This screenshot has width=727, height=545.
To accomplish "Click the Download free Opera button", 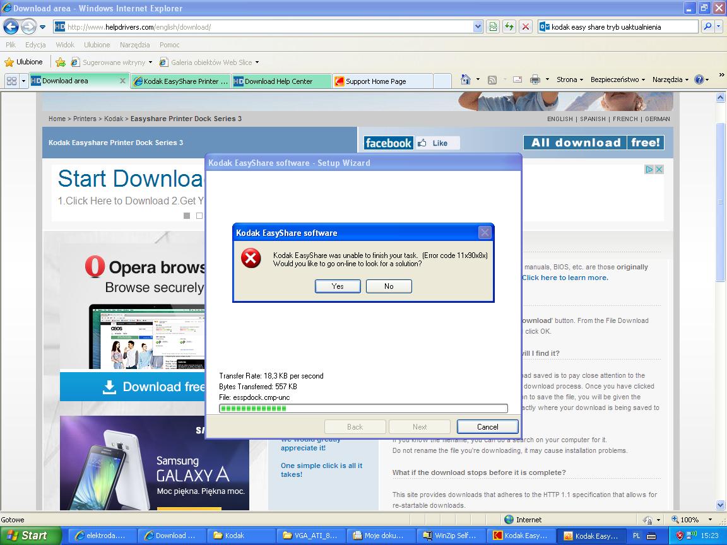I will (132, 387).
